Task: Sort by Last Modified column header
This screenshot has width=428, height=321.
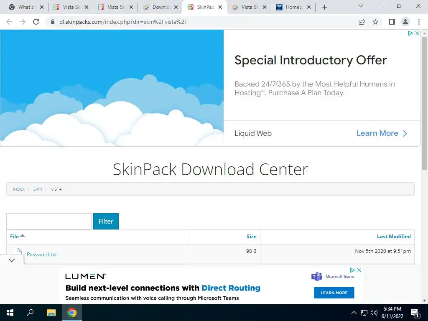Action: pyautogui.click(x=394, y=237)
